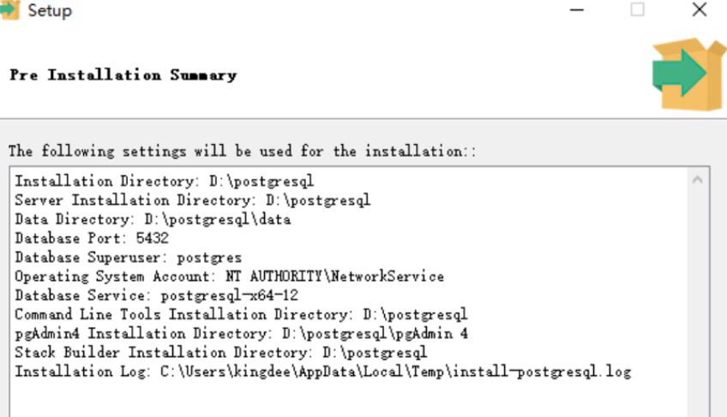Click the Stack Builder Installation Directory line
This screenshot has width=727, height=417.
point(220,352)
